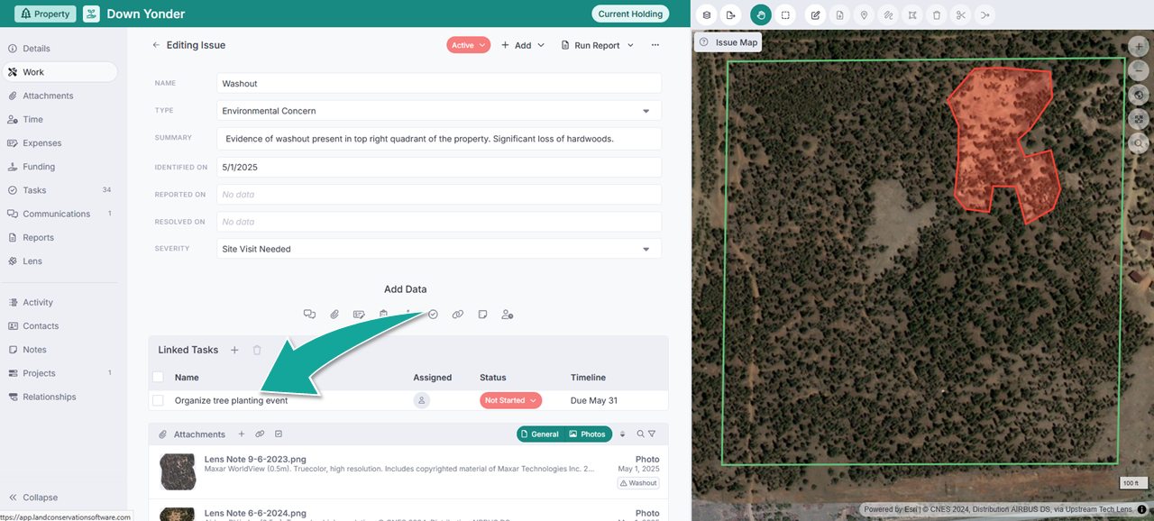
Task: Click the zoom-to-extent map button
Action: [1139, 119]
